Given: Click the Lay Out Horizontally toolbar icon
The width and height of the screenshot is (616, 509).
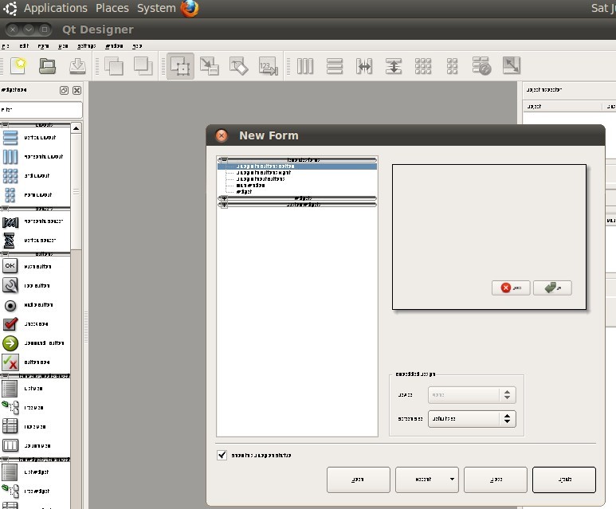Looking at the screenshot, I should (305, 66).
